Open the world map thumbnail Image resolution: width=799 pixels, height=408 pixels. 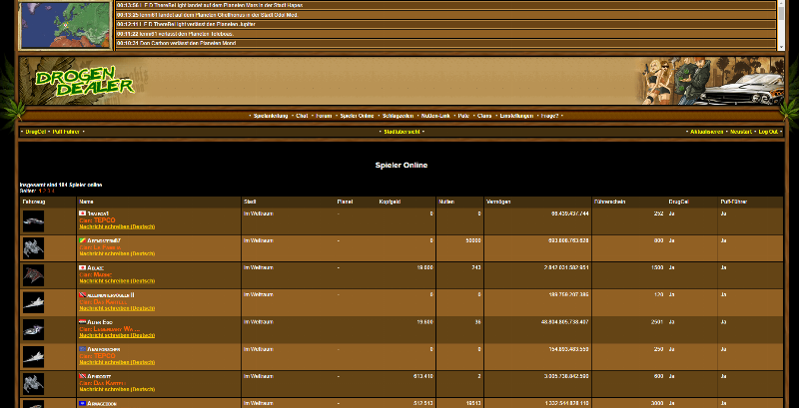[65, 25]
